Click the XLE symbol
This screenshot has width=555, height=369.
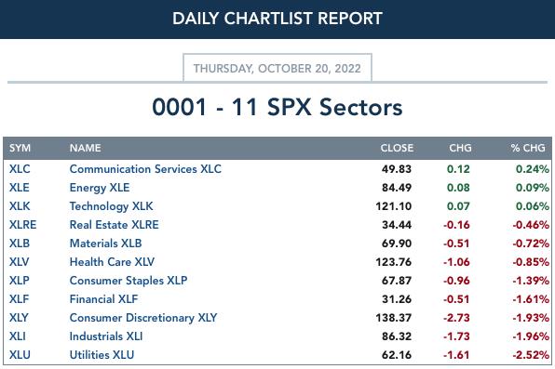point(20,188)
